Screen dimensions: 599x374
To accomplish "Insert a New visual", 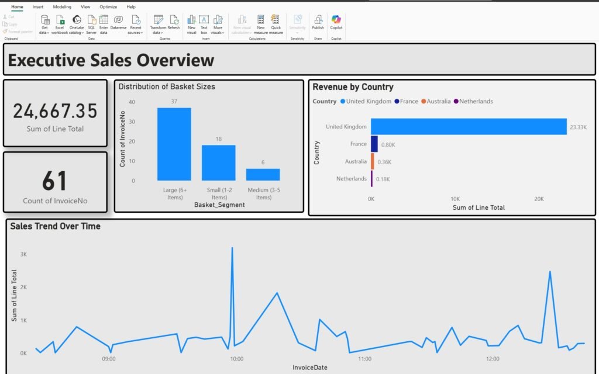I will tap(191, 20).
